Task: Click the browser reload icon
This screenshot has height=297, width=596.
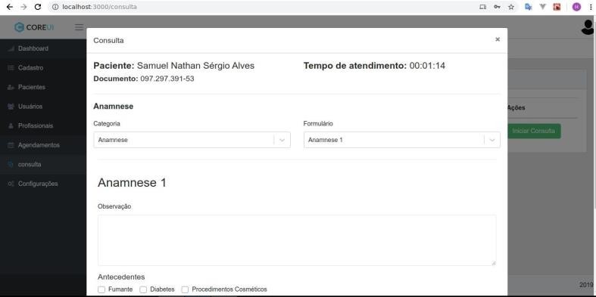Action: [x=38, y=7]
